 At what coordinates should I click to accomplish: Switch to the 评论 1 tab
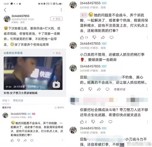click(x=6, y=100)
